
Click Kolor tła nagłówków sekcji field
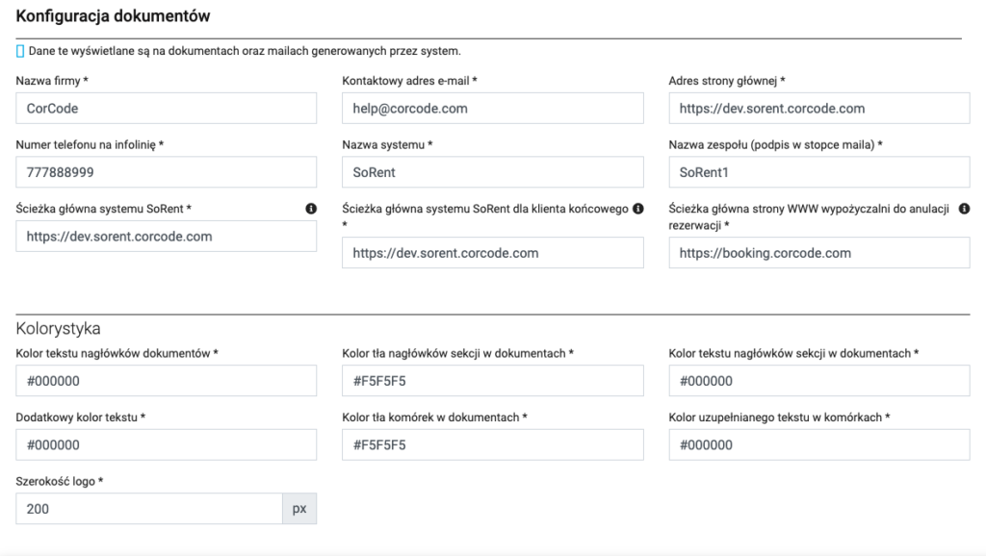click(493, 381)
